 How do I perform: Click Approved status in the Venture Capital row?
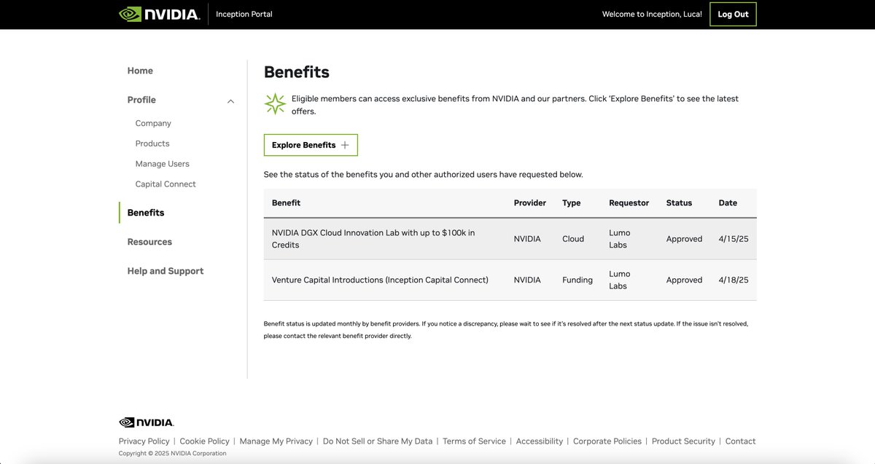pyautogui.click(x=684, y=280)
